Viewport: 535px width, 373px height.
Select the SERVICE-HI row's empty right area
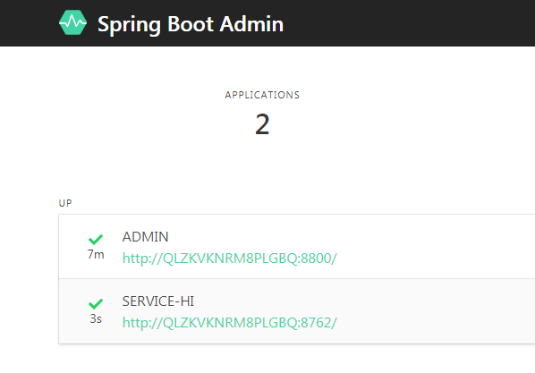click(437, 311)
